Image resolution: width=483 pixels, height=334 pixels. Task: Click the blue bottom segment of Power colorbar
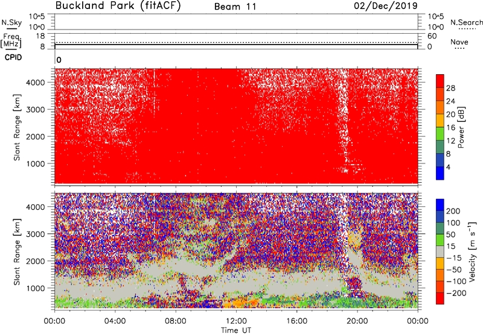[440, 173]
